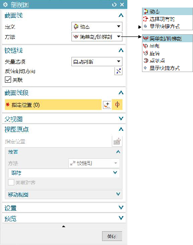Open the 方法 dropdown showing 简单剖/阶梯剖
193x245 pixels.
97,37
